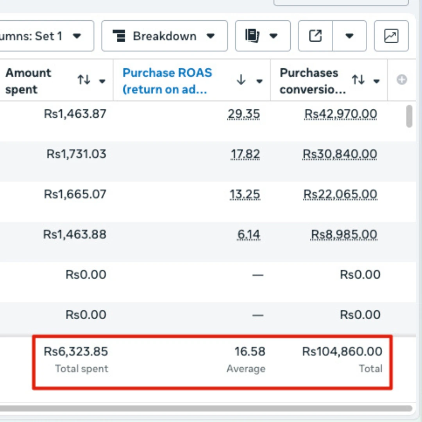Click the 29.35 ROAS value

click(x=245, y=114)
